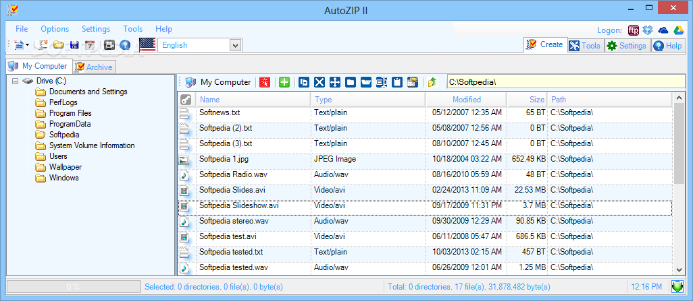Switch to the Create tab
This screenshot has width=693, height=301.
[546, 44]
